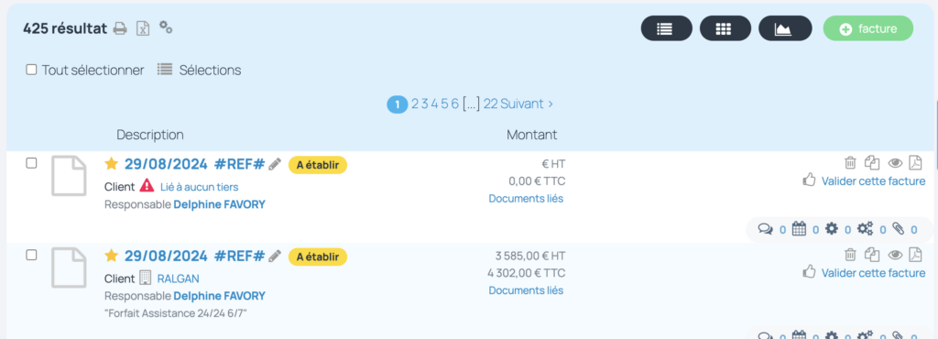Create a new facture

tap(868, 28)
